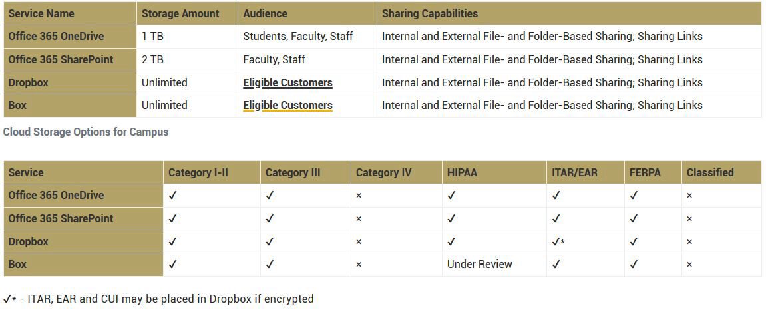Click the footnote about encrypted ITAR in Dropbox

(x=159, y=299)
